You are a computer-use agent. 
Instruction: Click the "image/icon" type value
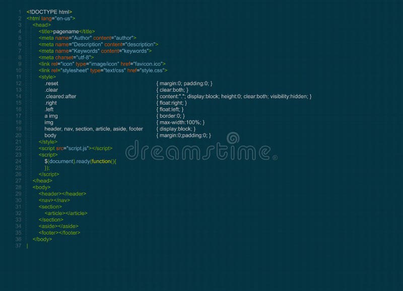point(105,64)
